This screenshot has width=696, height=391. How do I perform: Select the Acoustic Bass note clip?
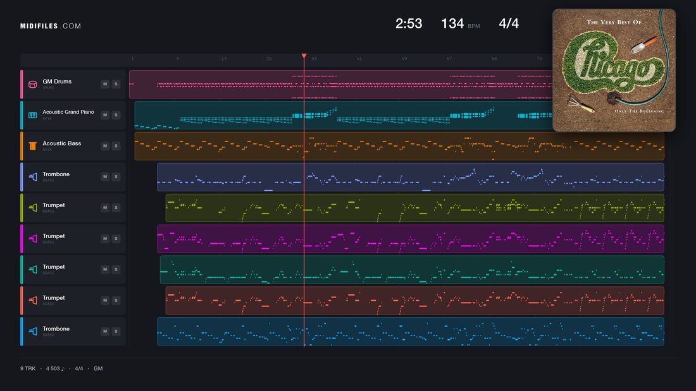click(399, 146)
